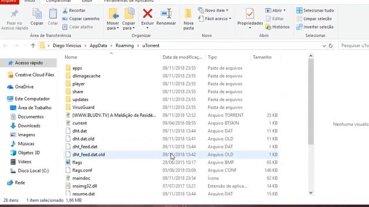Open Objetos 3D in the sidebar
The height and width of the screenshot is (207, 369).
tap(25, 153)
